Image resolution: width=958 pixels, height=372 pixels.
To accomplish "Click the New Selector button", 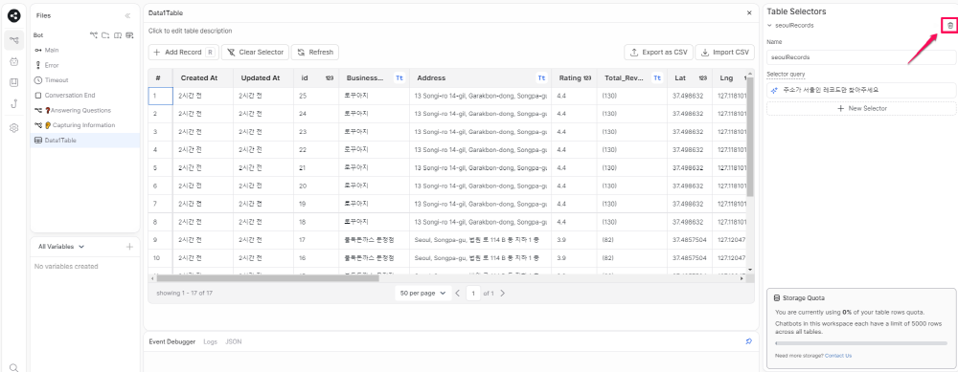I will 861,108.
